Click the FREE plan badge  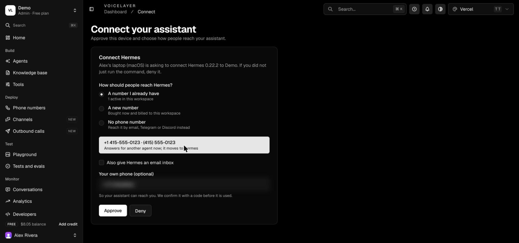[x=12, y=224]
